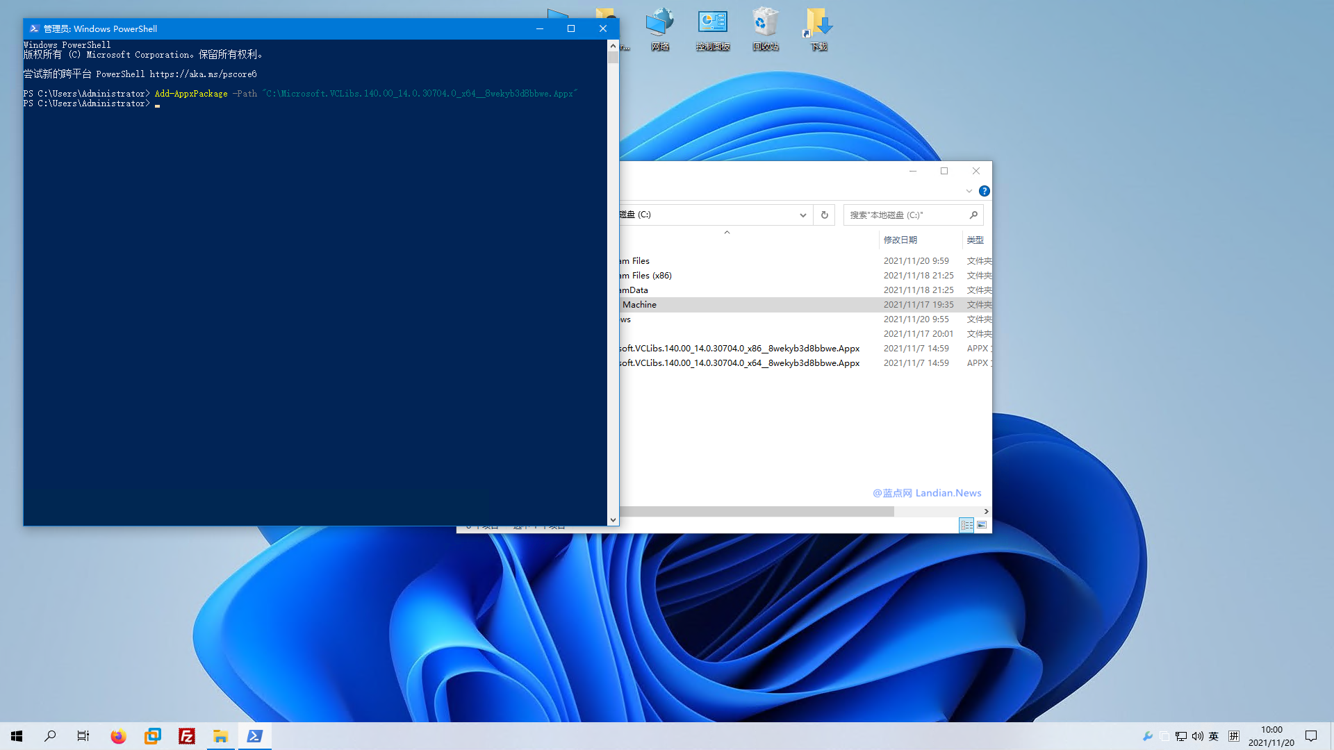
Task: Toggle the English input language indicator
Action: click(x=1213, y=736)
